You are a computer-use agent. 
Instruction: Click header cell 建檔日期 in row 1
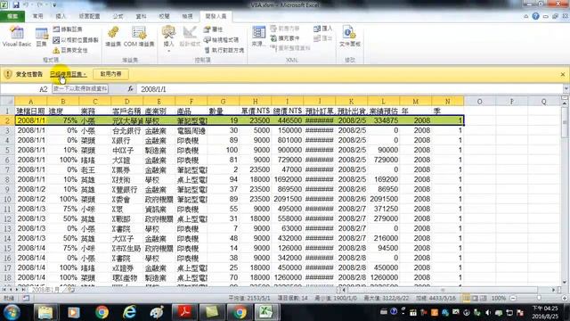point(31,111)
